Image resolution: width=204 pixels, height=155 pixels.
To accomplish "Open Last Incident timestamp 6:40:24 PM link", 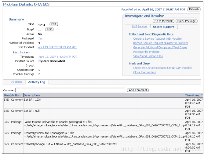I will [58, 57].
